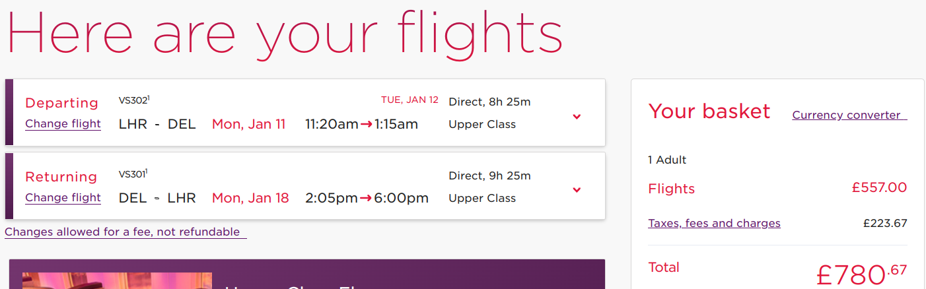Click the Flights £557.00 amount

(x=879, y=188)
